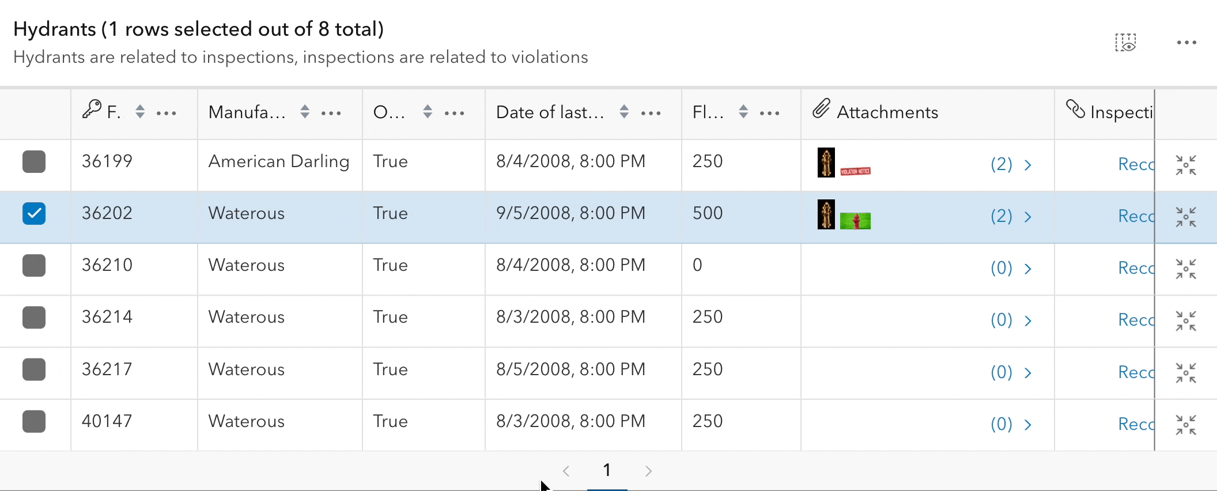Sort the Manufacturer column
Screen dimensions: 1217x491
(x=305, y=112)
